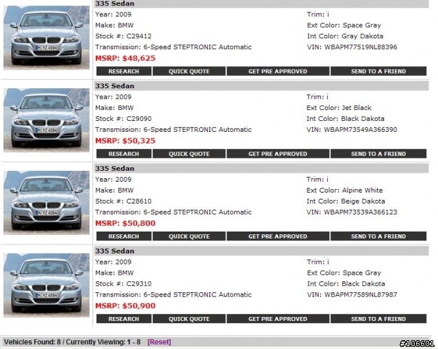This screenshot has height=349, width=438.
Task: Click Stock #: C28610 text
Action: click(123, 201)
